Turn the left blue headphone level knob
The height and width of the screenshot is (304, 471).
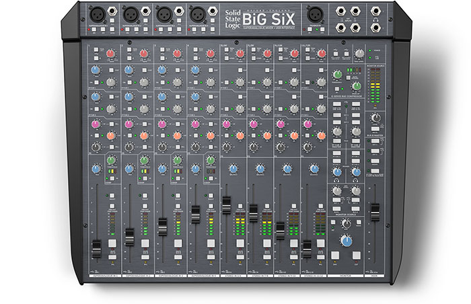tap(337, 172)
